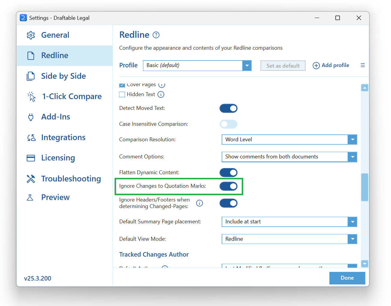Click the 'Comparison Resolution:' label
Image resolution: width=391 pixels, height=306 pixels.
click(x=147, y=140)
